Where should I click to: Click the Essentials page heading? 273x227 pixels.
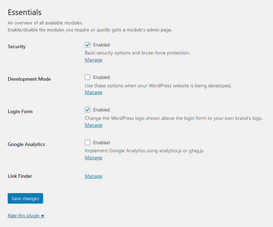[x=24, y=12]
